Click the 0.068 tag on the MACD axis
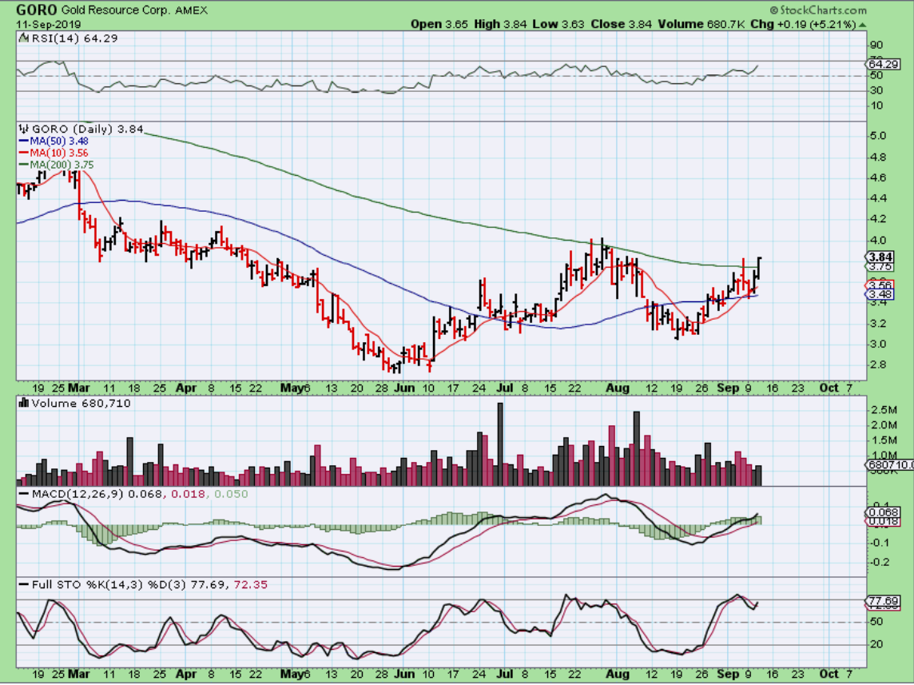 coord(883,513)
